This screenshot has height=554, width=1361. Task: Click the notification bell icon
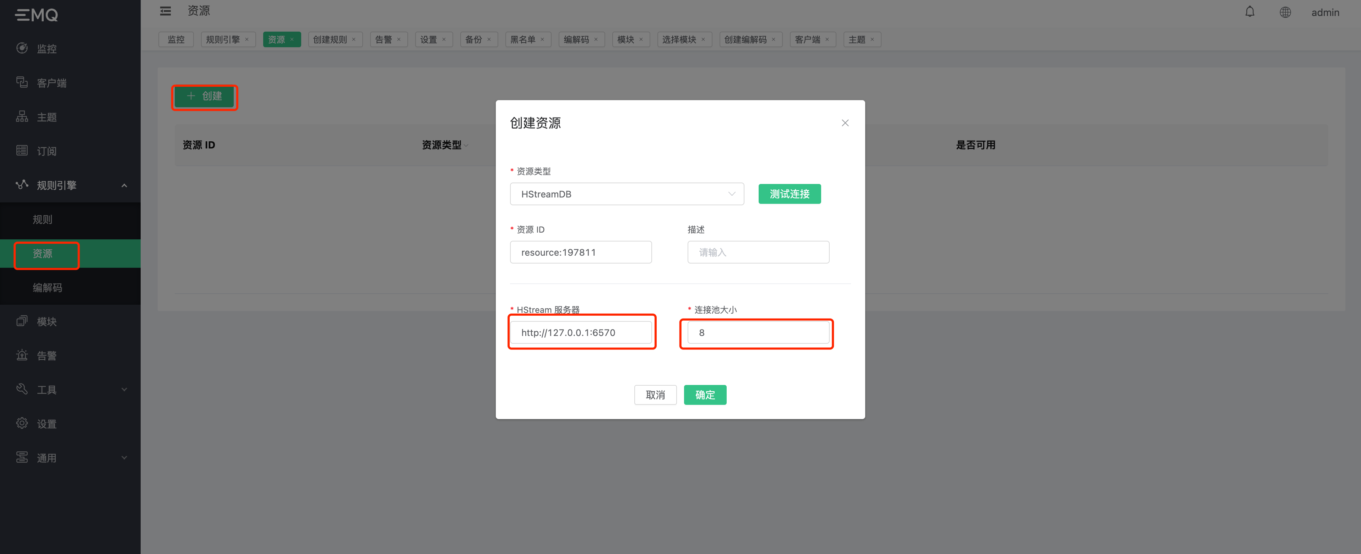[x=1249, y=12]
